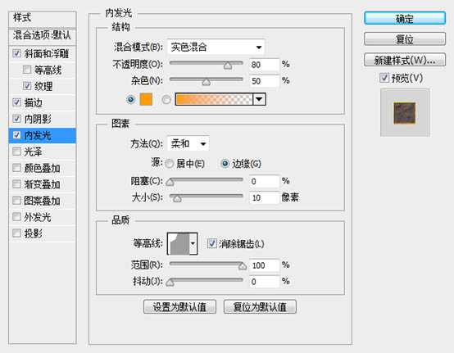Enable the 等高线 sub-option checkbox
Image resolution: width=454 pixels, height=353 pixels.
pyautogui.click(x=27, y=70)
